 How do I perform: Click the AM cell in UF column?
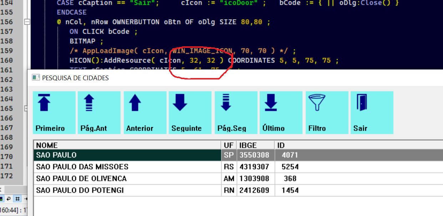click(x=229, y=178)
